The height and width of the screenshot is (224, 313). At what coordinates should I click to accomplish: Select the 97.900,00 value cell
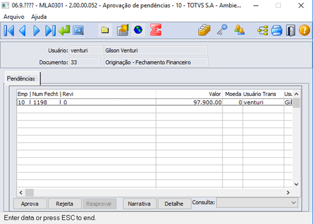click(x=189, y=102)
